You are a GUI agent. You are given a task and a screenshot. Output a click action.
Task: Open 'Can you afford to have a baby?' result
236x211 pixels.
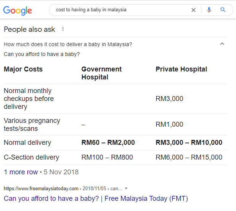pyautogui.click(x=96, y=199)
